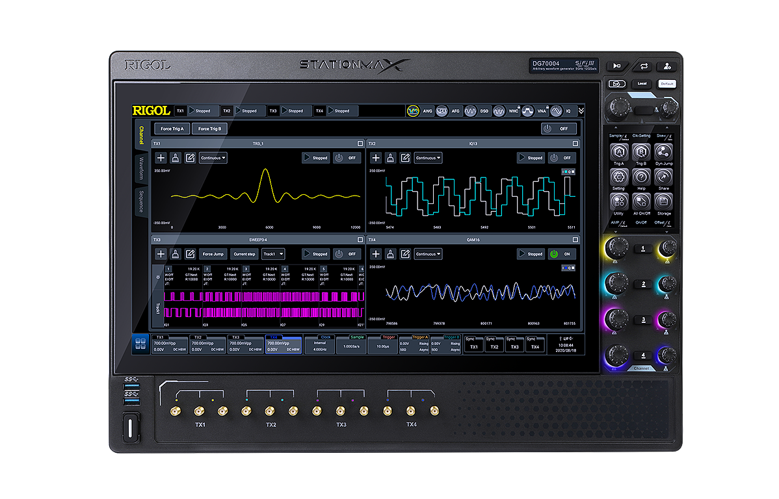The width and height of the screenshot is (779, 499).
Task: Tap the Trig A icon on side panel
Action: [618, 152]
